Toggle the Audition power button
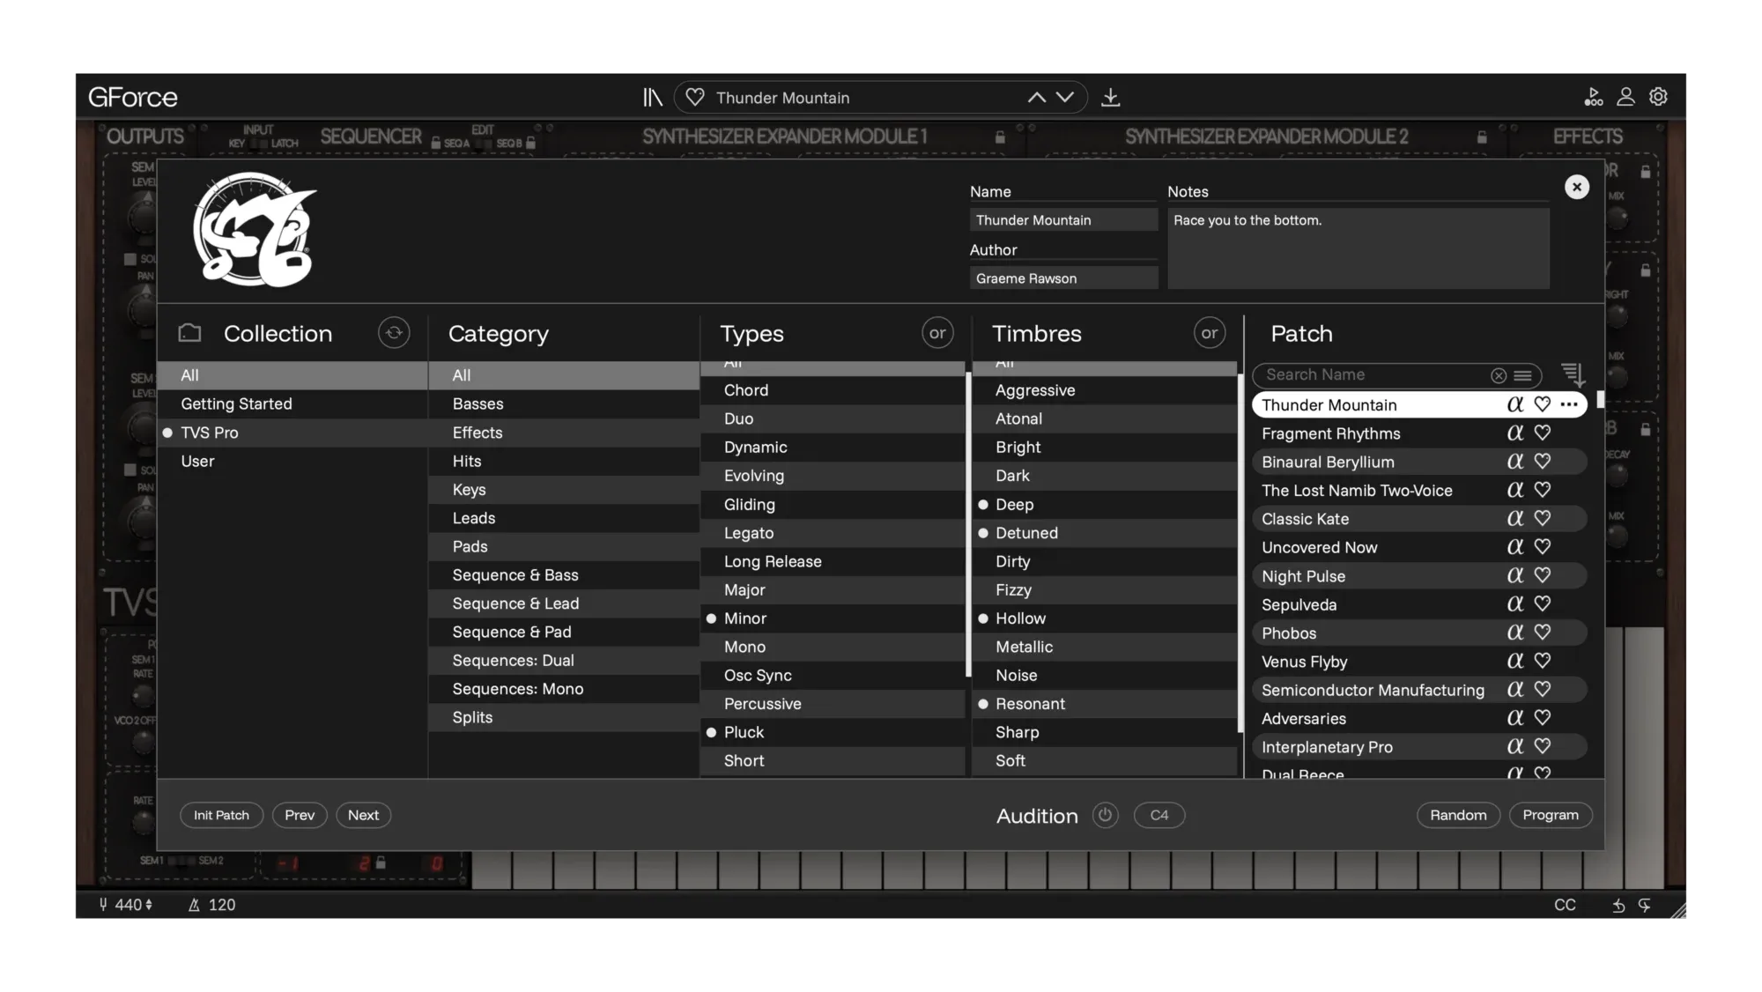This screenshot has width=1762, height=992. 1105,815
